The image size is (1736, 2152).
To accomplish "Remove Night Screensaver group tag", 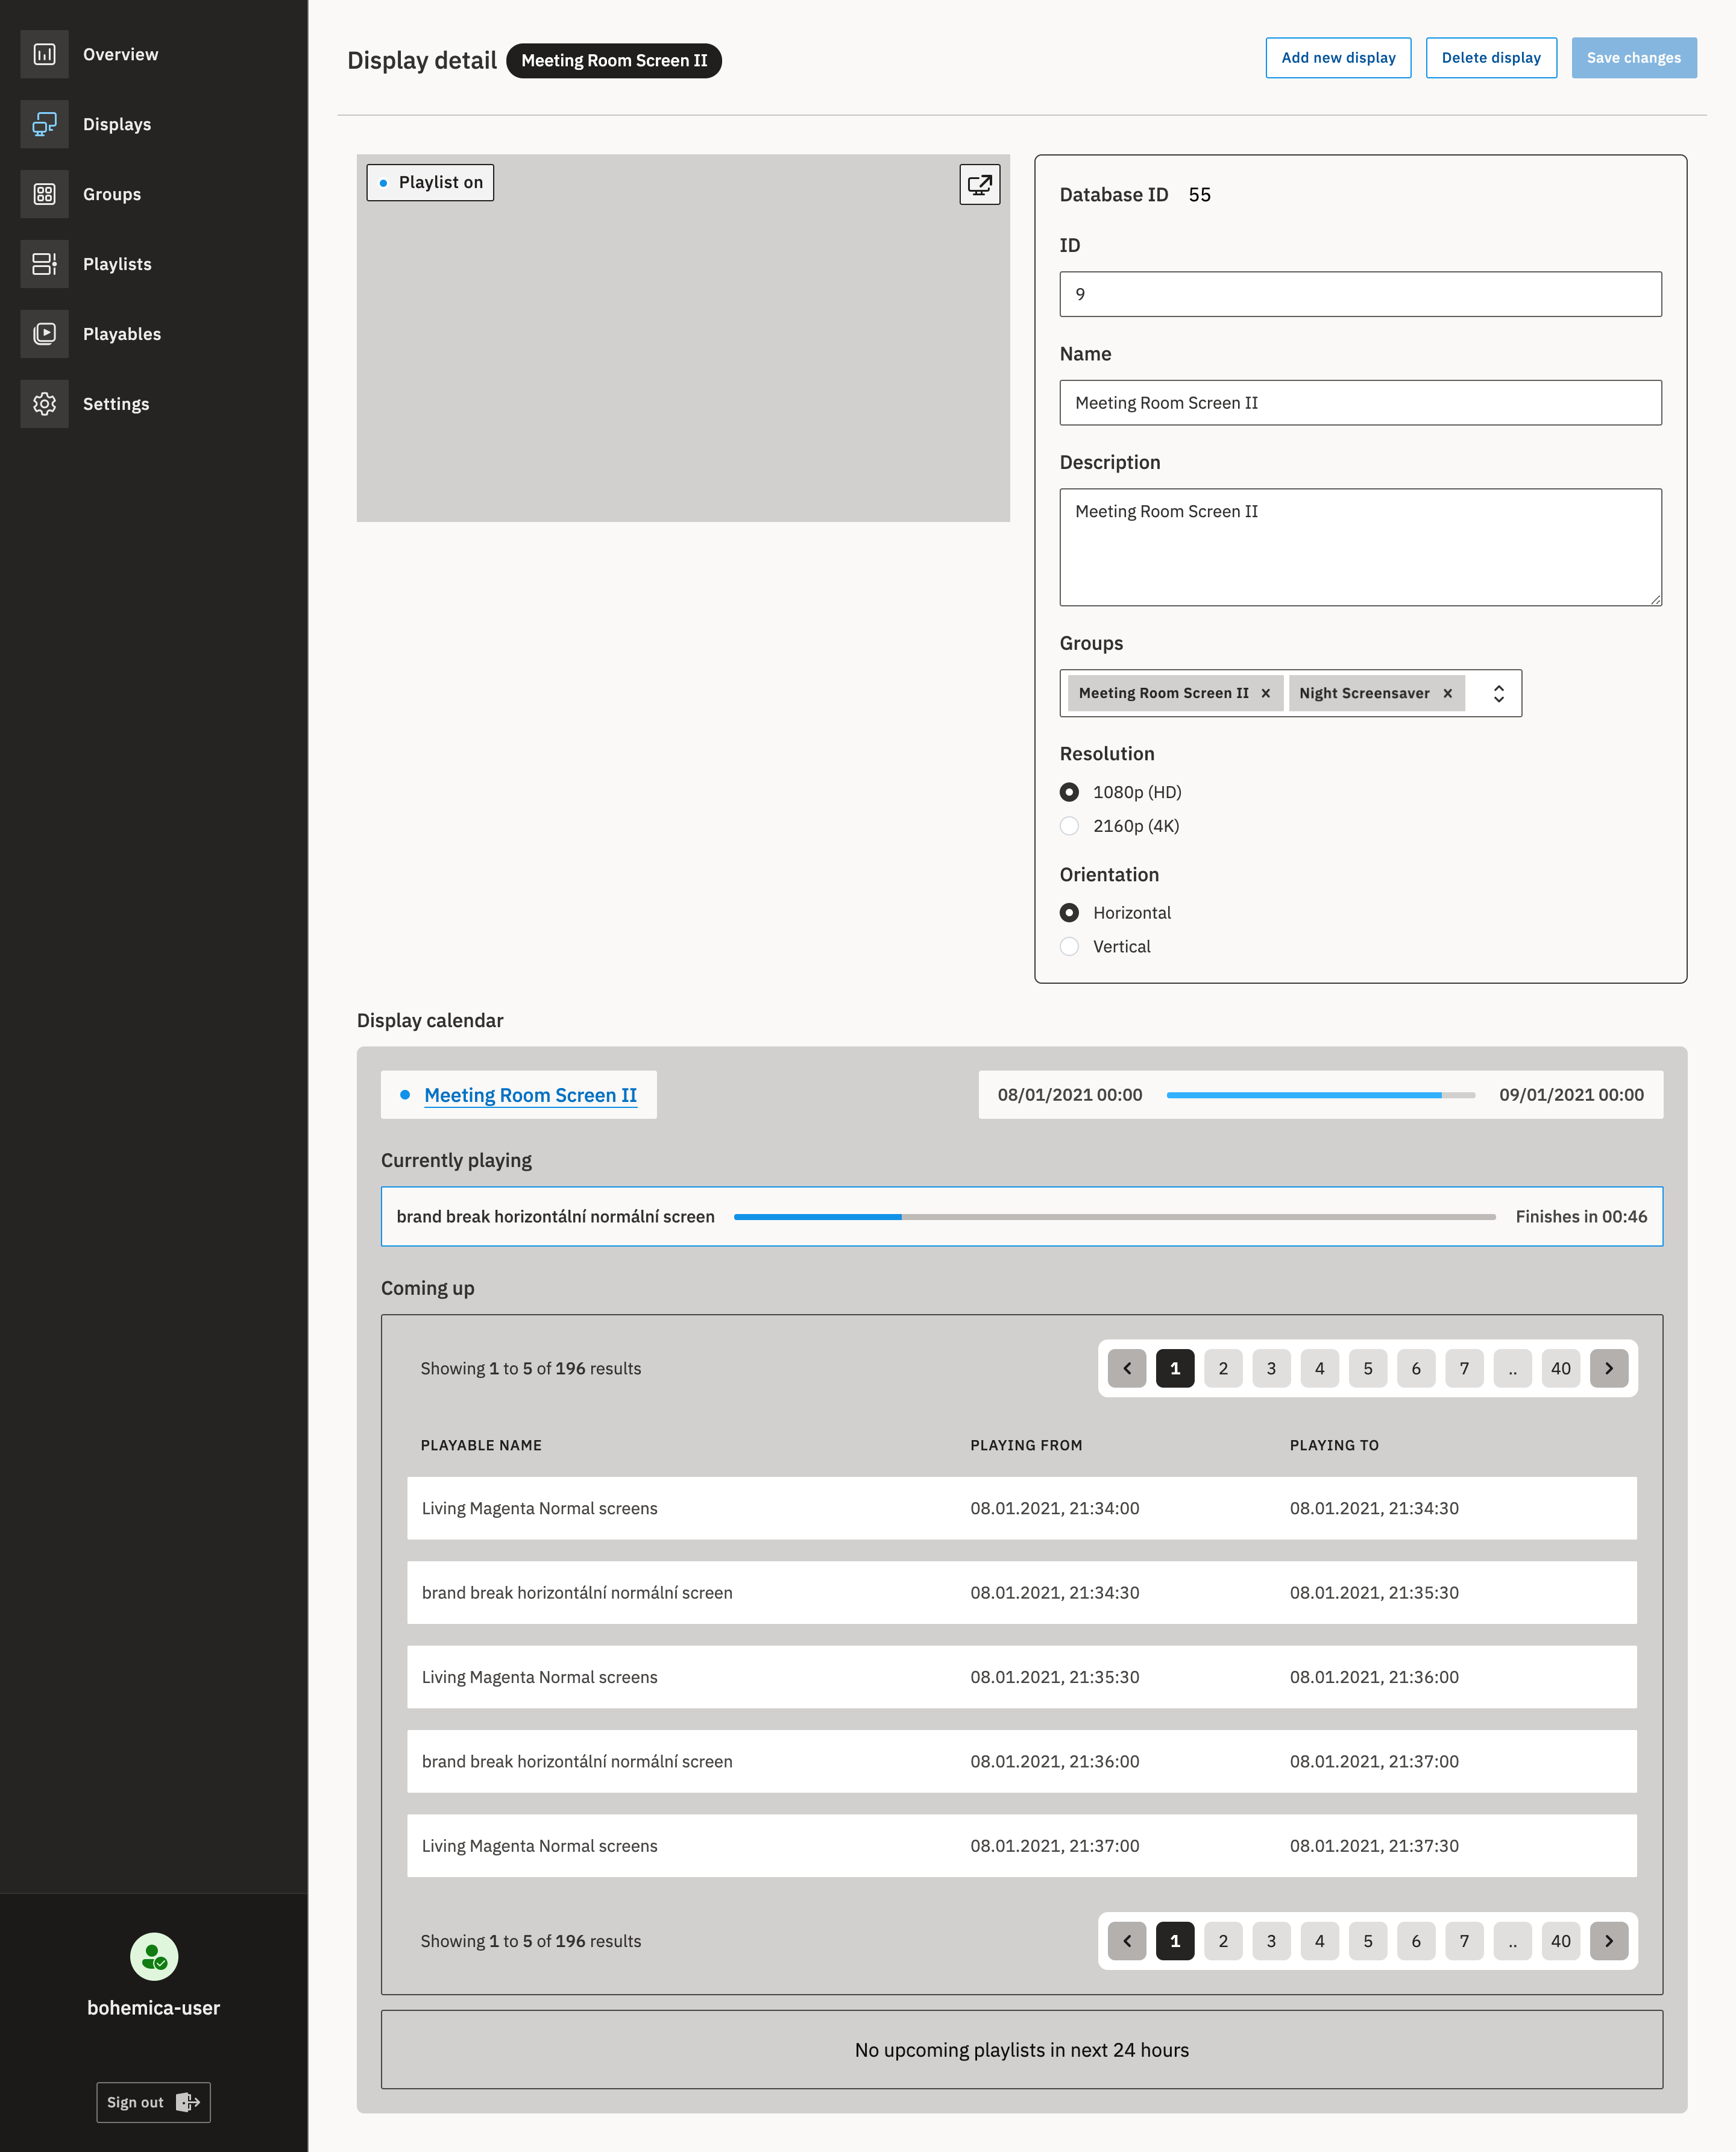I will (1447, 693).
